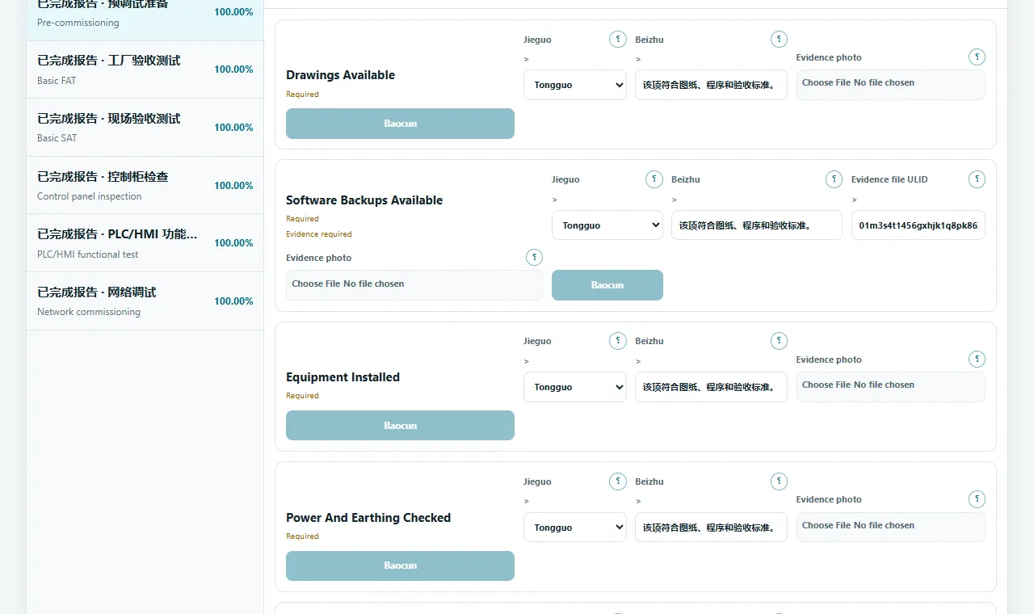Click Jieguo help icon for Drawings Available
Viewport: 1034px width, 614px height.
click(x=618, y=39)
